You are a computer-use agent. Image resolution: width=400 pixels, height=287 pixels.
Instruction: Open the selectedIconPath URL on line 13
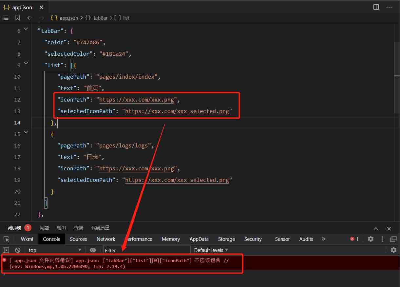coord(177,111)
